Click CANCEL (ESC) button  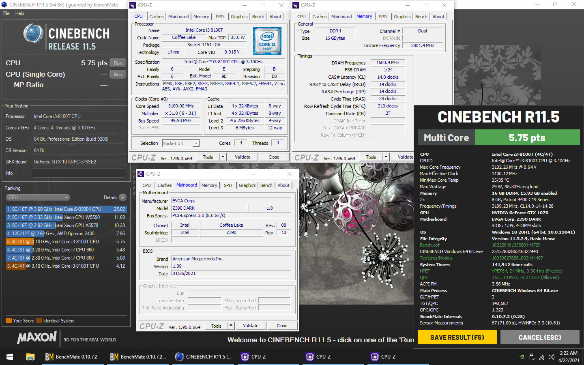pos(540,337)
